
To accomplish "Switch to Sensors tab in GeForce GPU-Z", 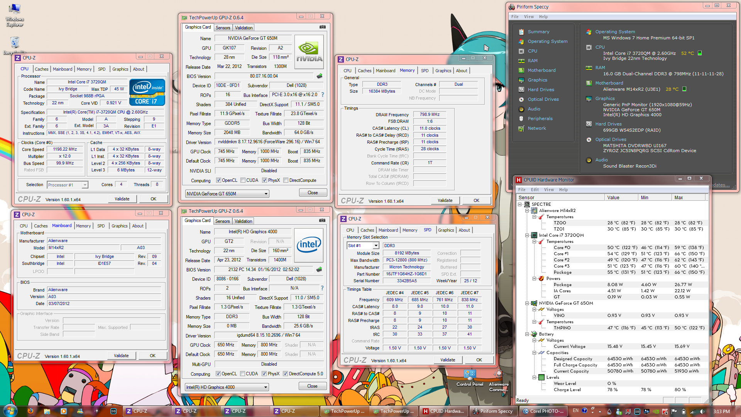I will coord(223,28).
